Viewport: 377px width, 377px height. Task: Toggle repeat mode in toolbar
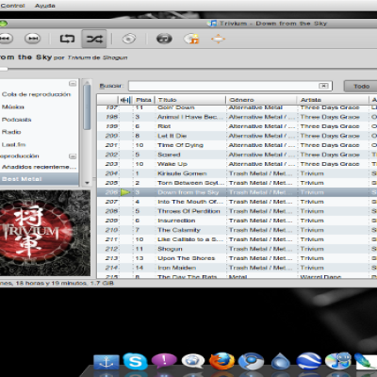coord(67,39)
